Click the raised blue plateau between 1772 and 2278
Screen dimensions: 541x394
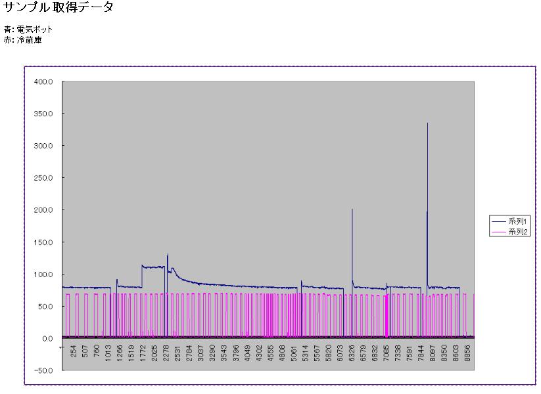point(153,267)
